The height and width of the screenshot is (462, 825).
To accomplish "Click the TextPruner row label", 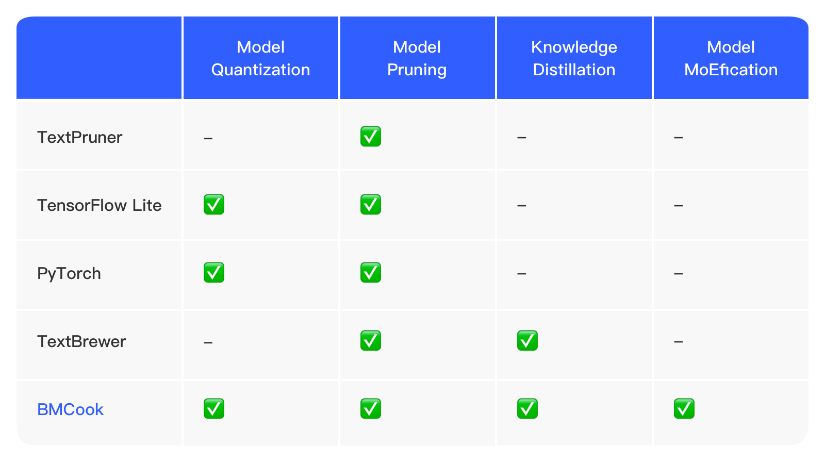I will (x=80, y=137).
